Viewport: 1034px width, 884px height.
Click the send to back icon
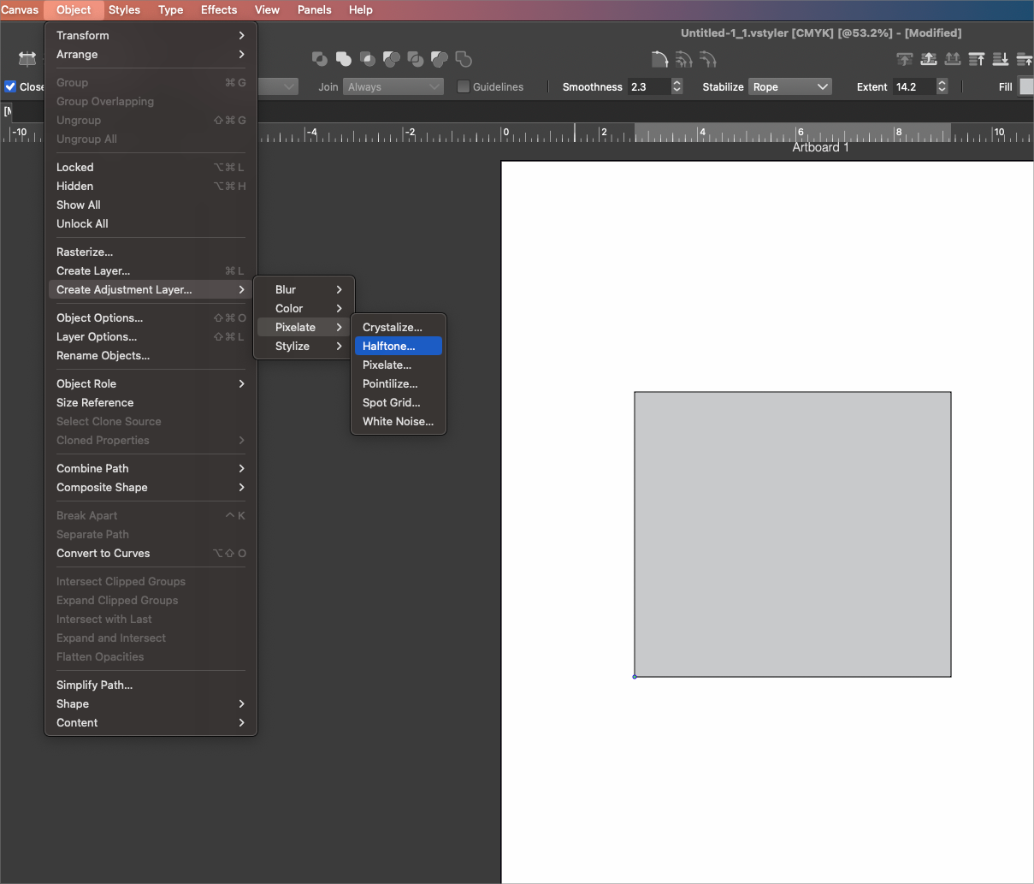tap(1001, 59)
